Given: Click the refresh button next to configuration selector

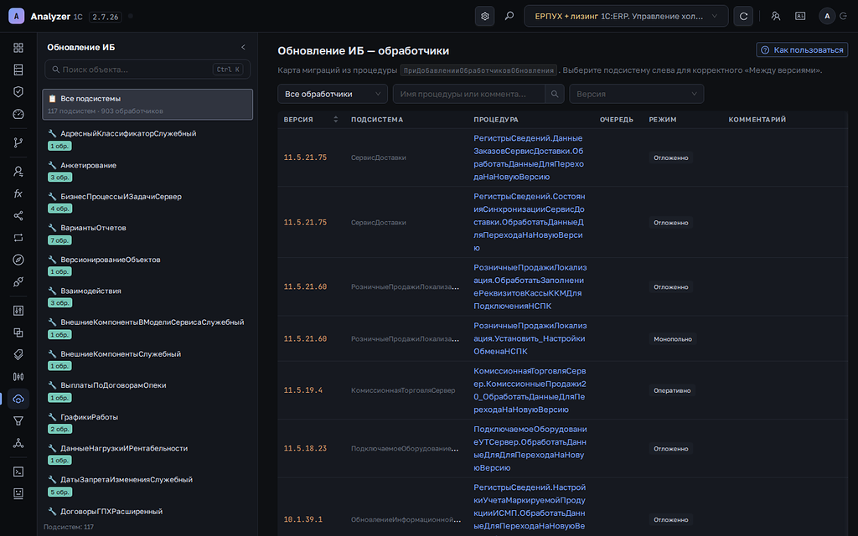Looking at the screenshot, I should pyautogui.click(x=743, y=17).
